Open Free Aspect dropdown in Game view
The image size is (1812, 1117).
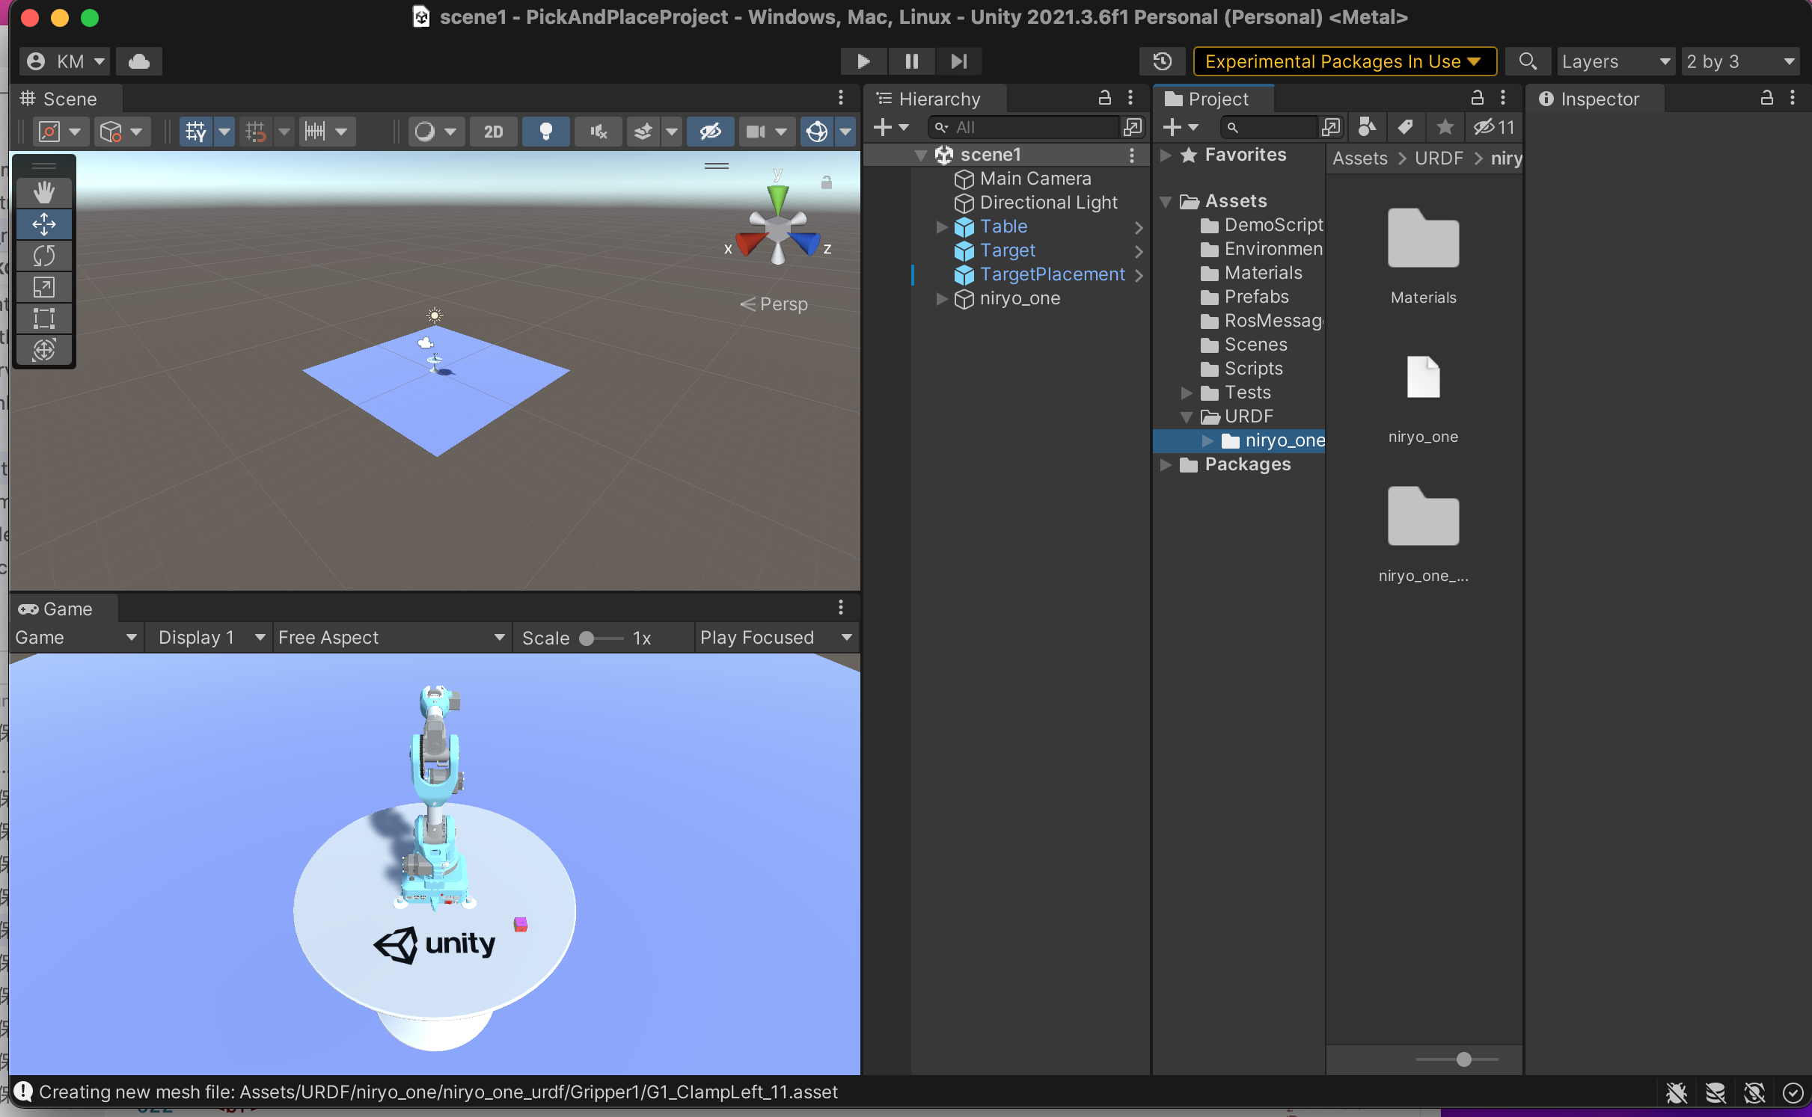point(388,636)
